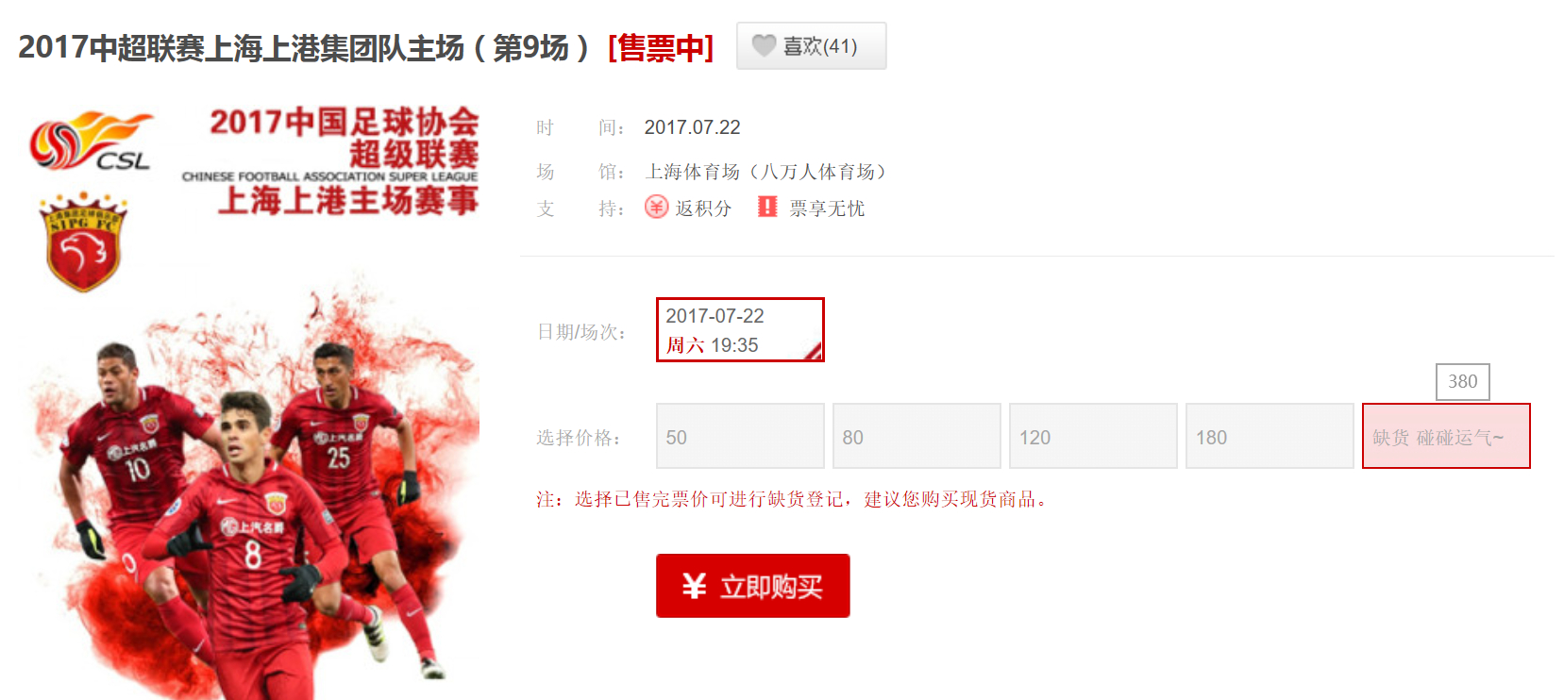
Task: Click the 喜欢(41) like button
Action: (x=811, y=45)
